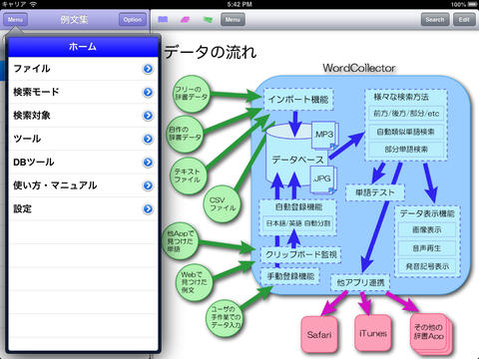Click the blue arrow beside 設定

point(148,209)
